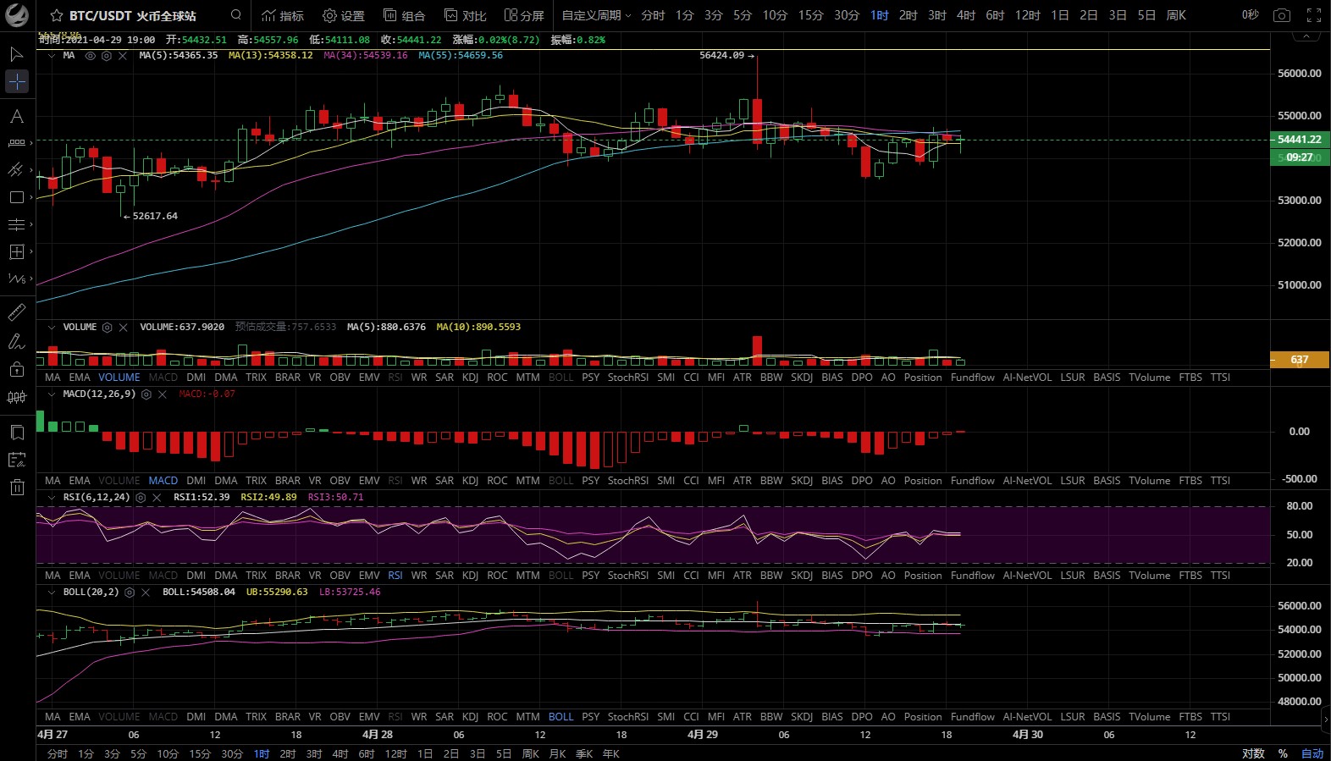The image size is (1331, 761).
Task: Activate the text annotation tool
Action: pos(16,116)
